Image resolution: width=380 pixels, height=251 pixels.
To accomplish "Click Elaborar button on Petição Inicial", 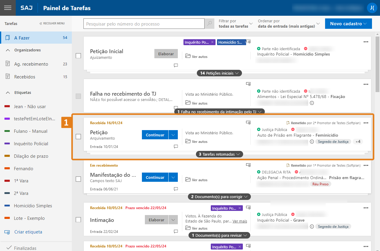I will (x=166, y=54).
